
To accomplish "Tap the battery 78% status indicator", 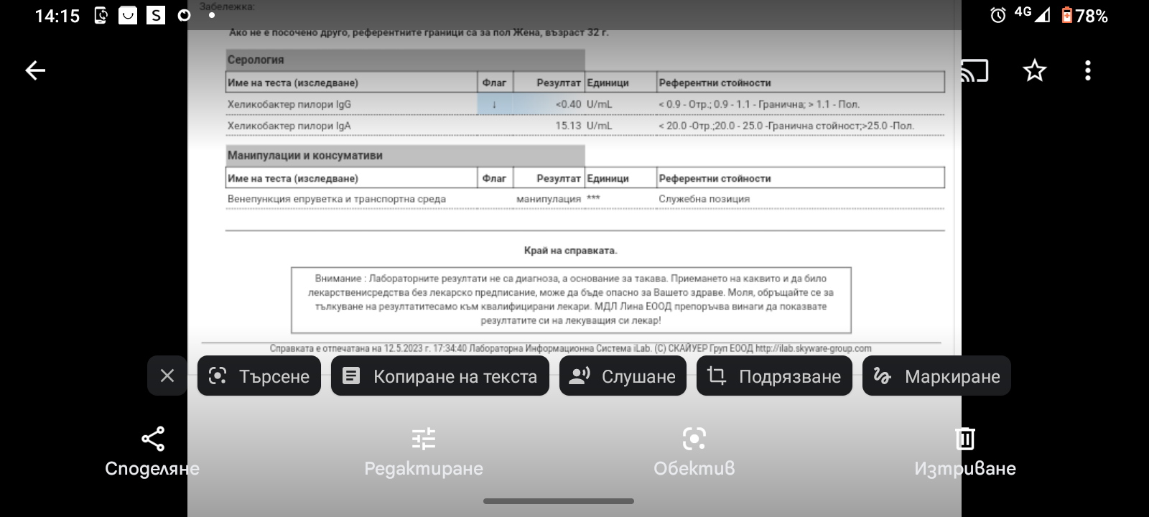I will pos(1084,16).
